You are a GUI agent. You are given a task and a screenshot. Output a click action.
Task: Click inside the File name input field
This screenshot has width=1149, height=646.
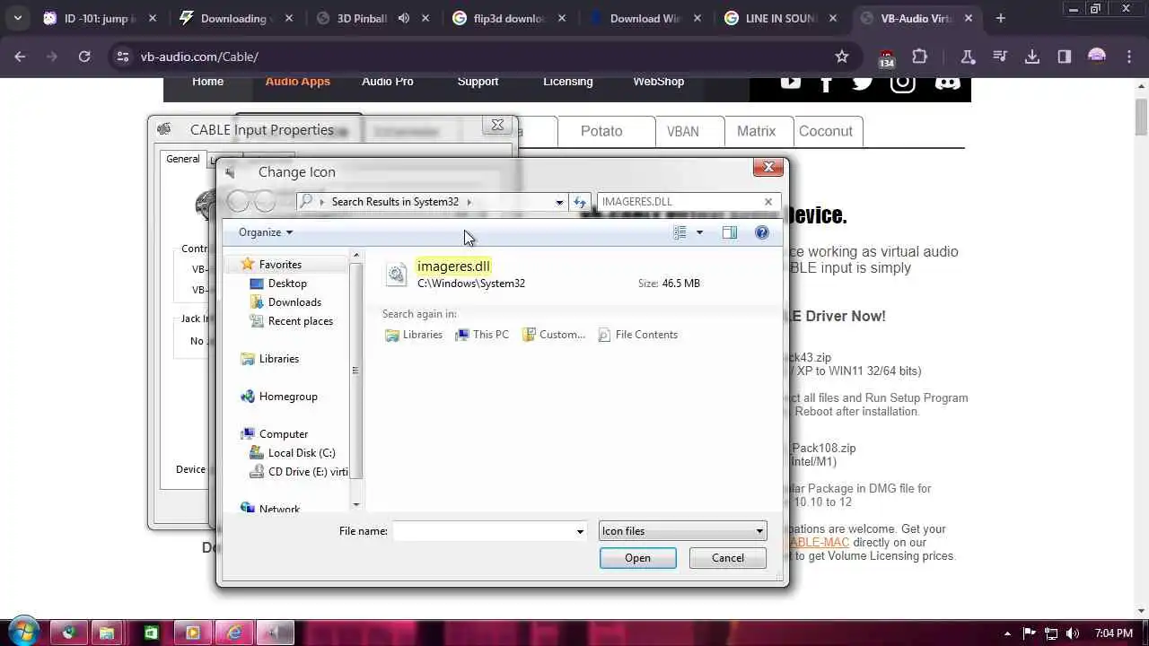tap(482, 531)
